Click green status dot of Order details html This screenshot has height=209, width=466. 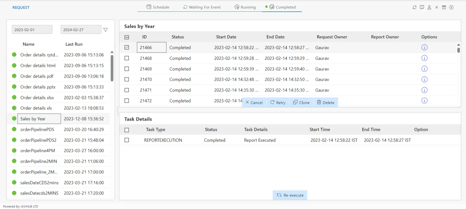point(14,65)
